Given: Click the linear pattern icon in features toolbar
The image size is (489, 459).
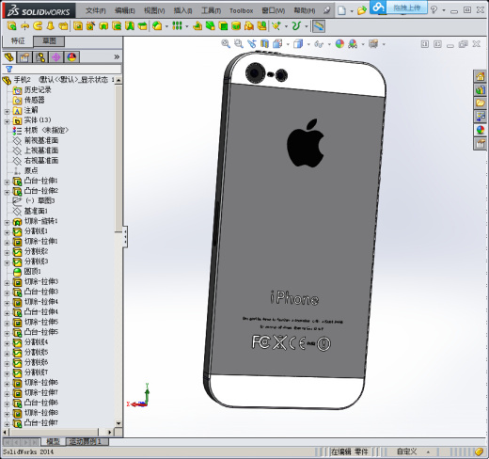Looking at the screenshot, I should pyautogui.click(x=177, y=26).
